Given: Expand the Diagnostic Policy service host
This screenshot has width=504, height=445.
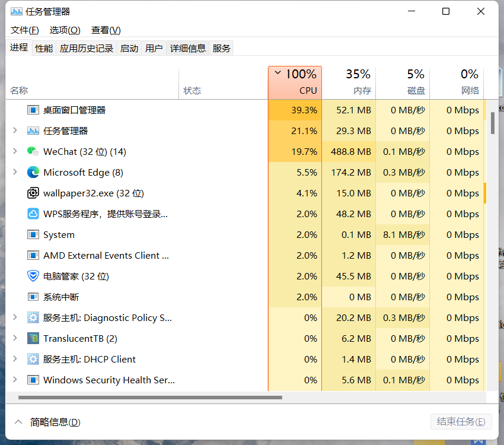Looking at the screenshot, I should pyautogui.click(x=15, y=317).
